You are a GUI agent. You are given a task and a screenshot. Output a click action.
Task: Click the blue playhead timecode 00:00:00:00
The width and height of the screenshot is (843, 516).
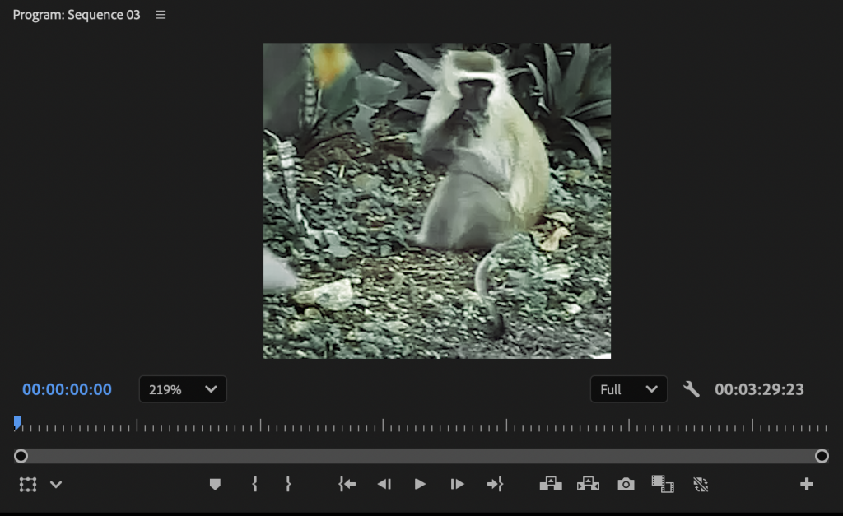pyautogui.click(x=68, y=389)
